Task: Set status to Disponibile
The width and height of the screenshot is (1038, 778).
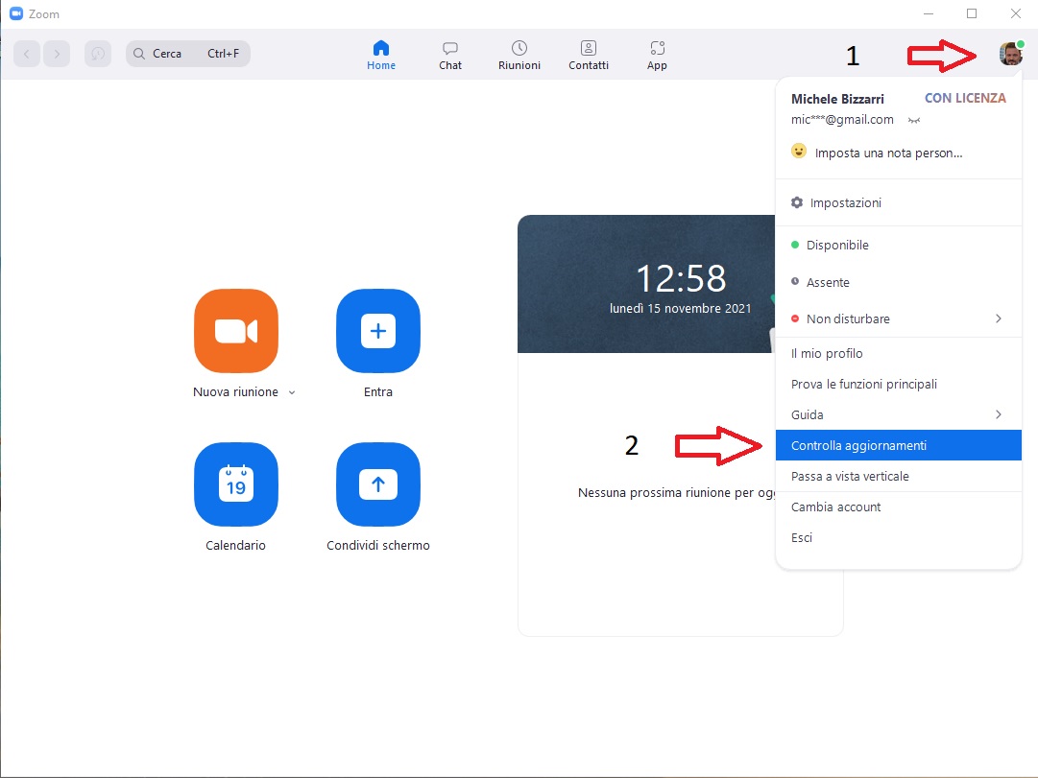Action: 899,245
